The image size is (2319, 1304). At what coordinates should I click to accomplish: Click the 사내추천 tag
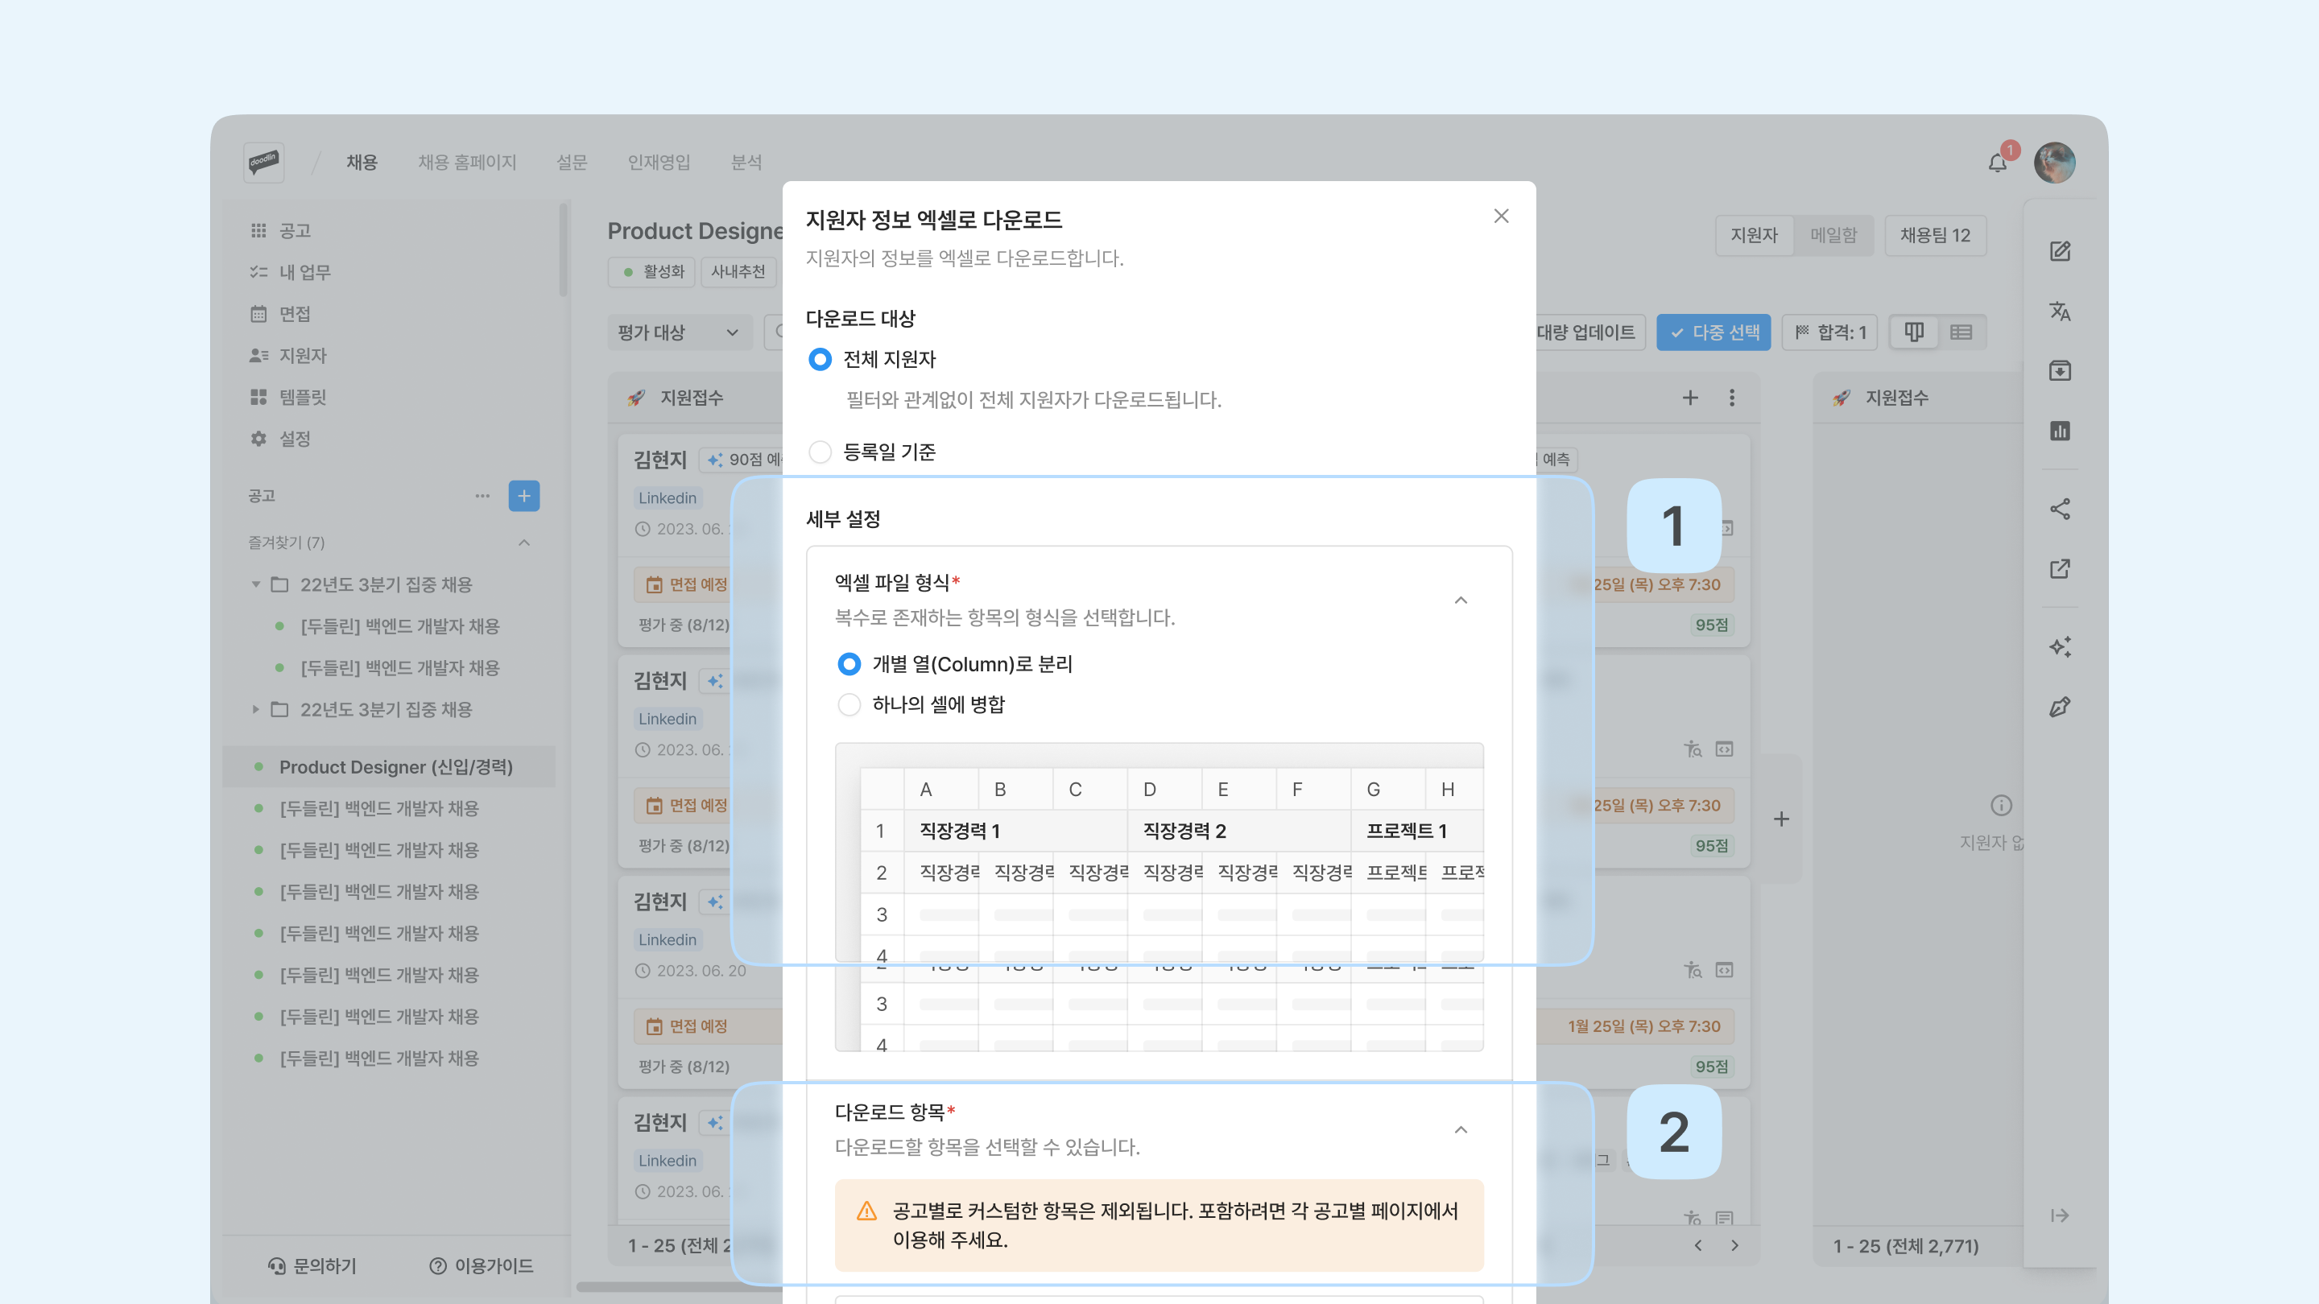pos(738,272)
